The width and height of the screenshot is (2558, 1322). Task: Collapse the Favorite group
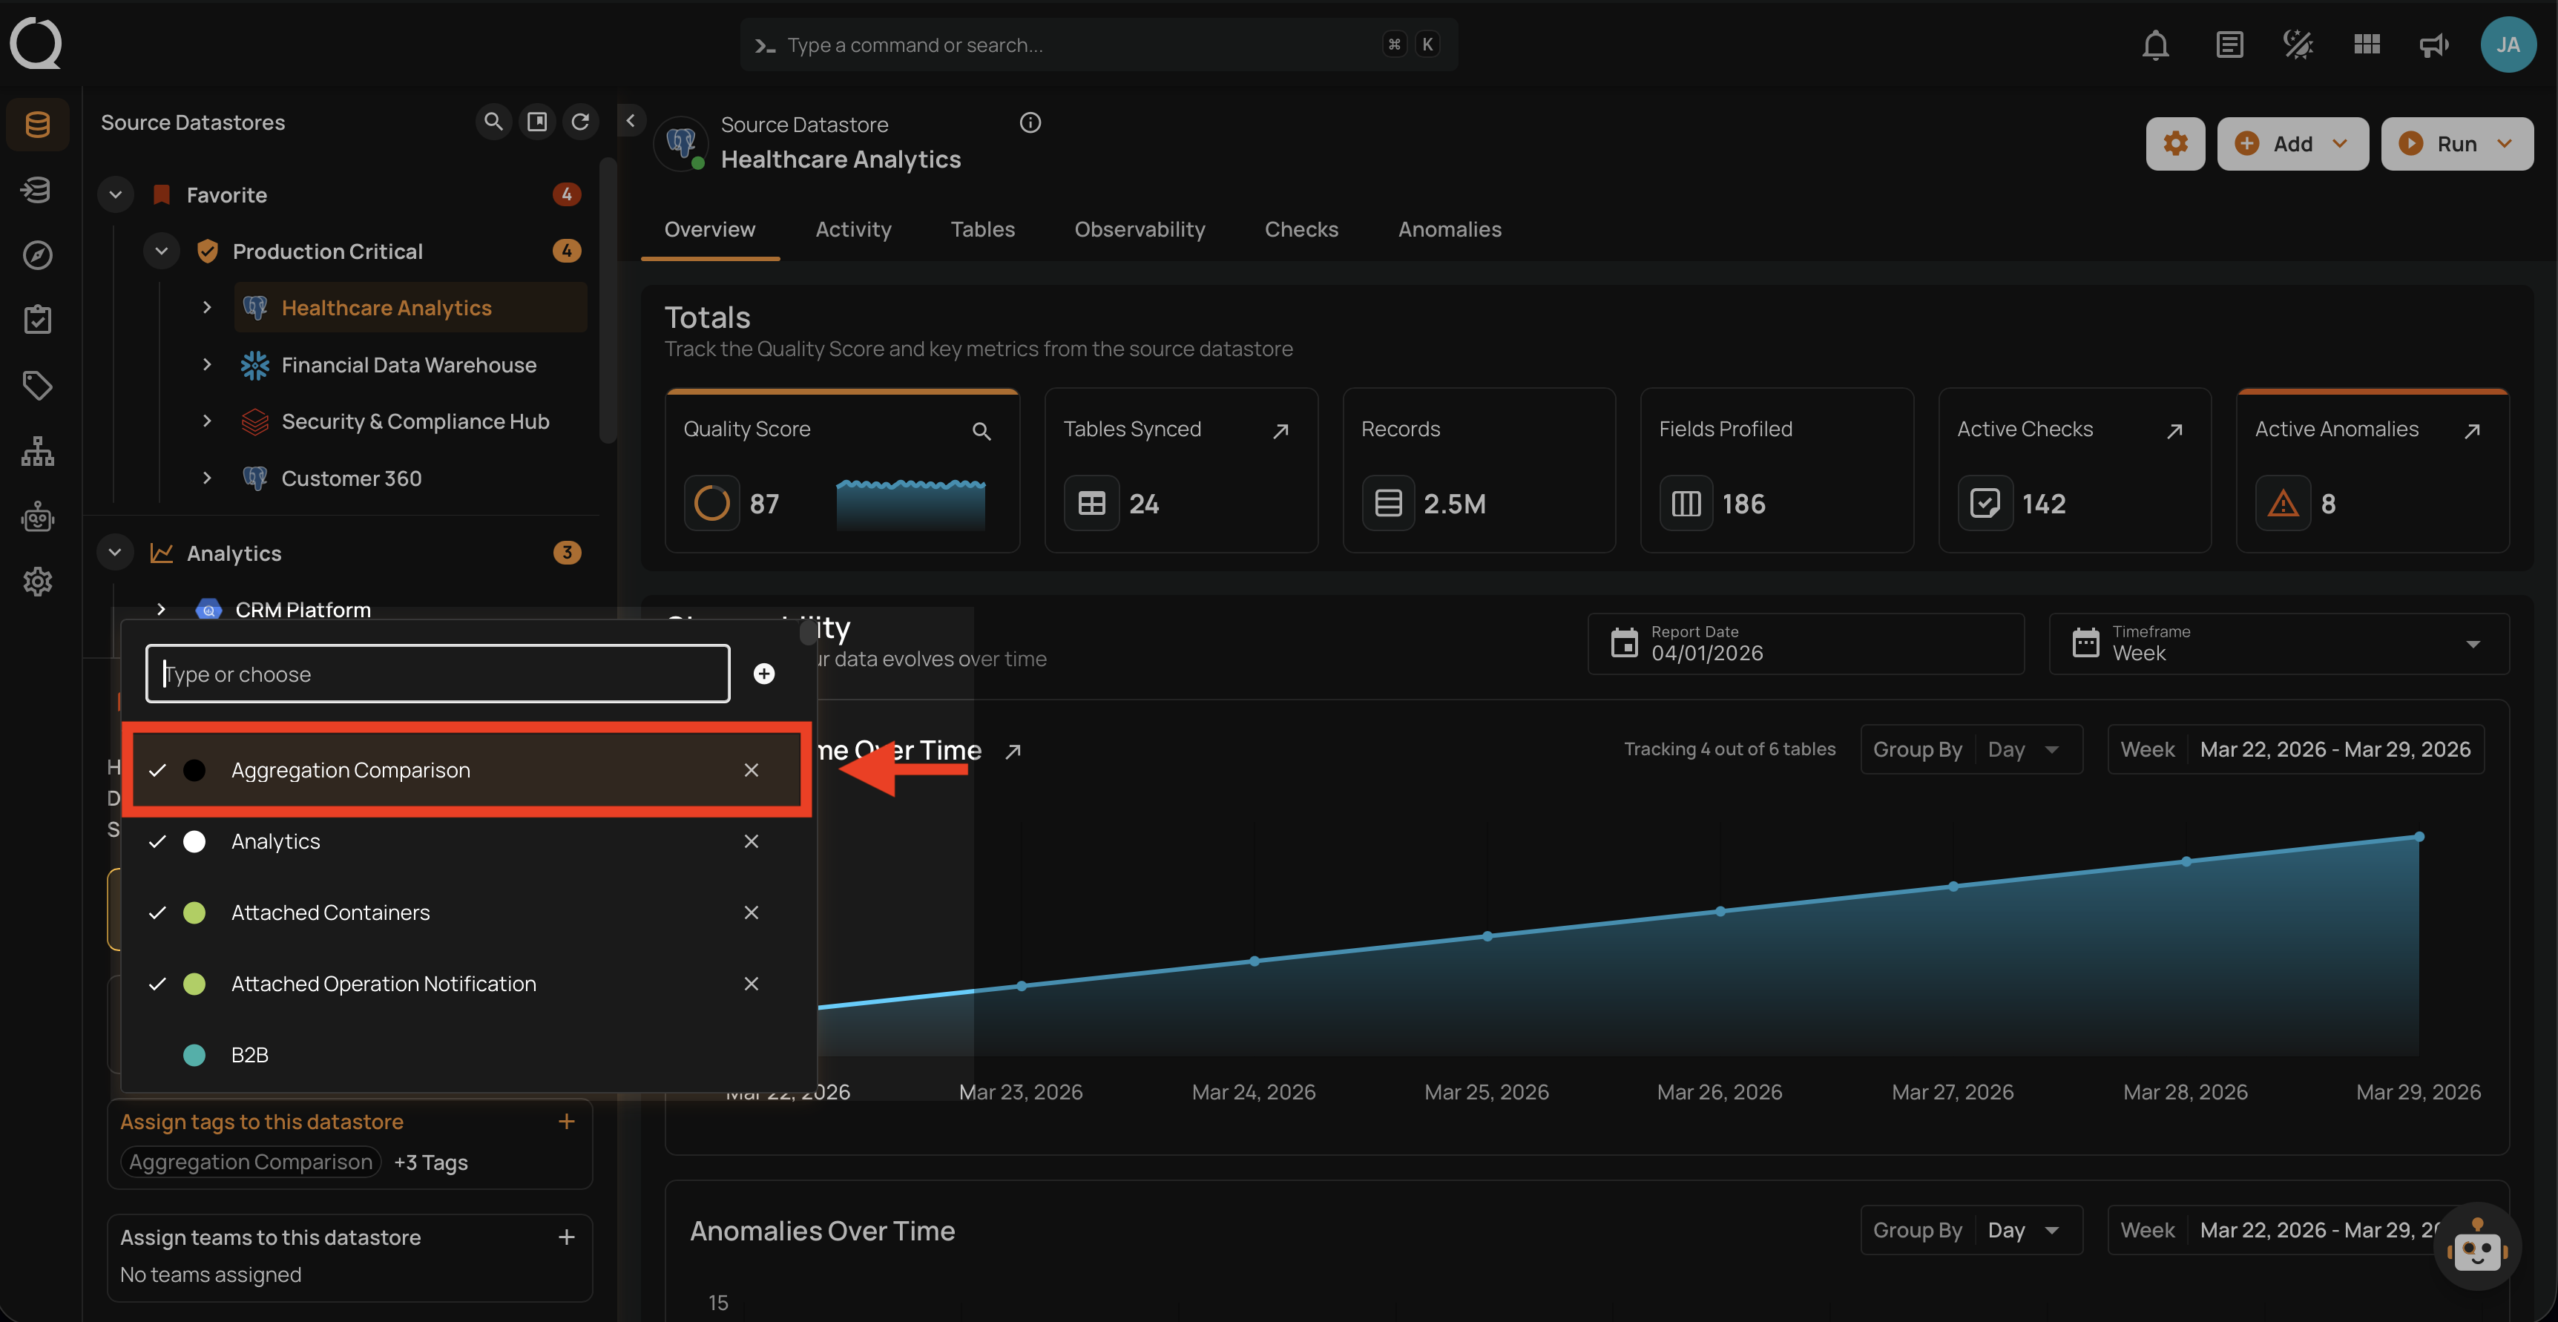tap(115, 194)
